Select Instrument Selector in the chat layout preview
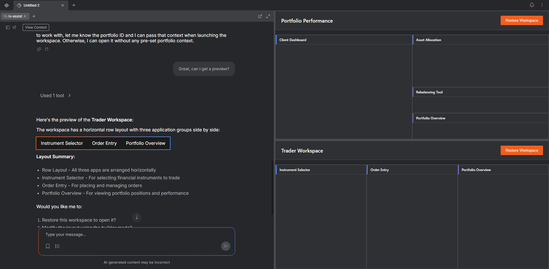The width and height of the screenshot is (549, 269). click(x=62, y=143)
